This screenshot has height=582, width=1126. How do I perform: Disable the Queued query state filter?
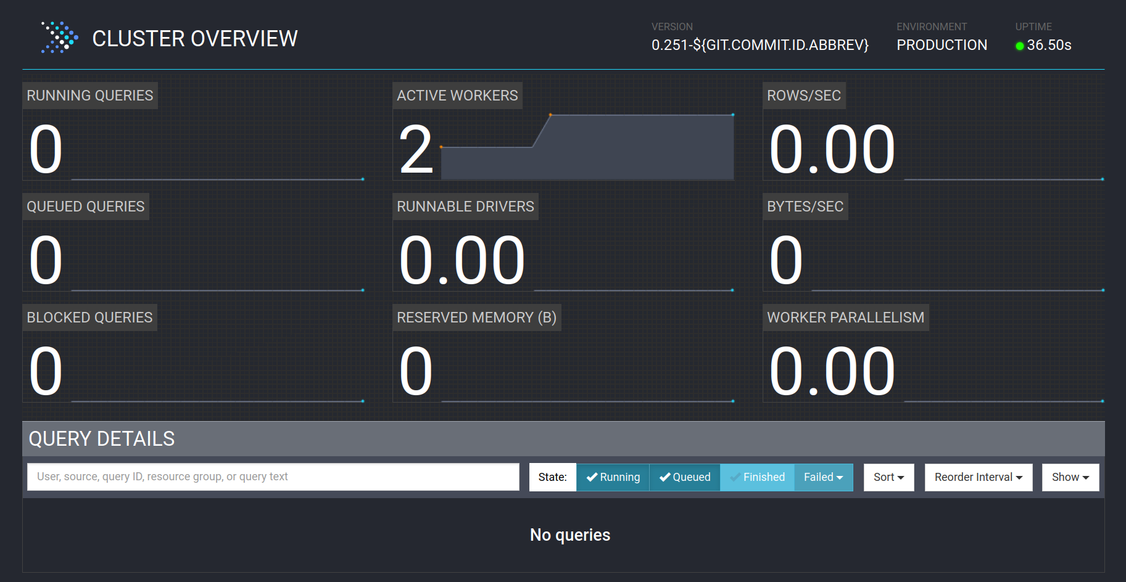684,477
